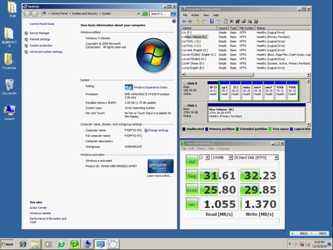Click the volume speaker tray icon
This screenshot has width=333, height=250.
pyautogui.click(x=296, y=244)
